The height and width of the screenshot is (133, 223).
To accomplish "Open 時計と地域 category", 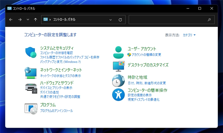I will point(137,77).
